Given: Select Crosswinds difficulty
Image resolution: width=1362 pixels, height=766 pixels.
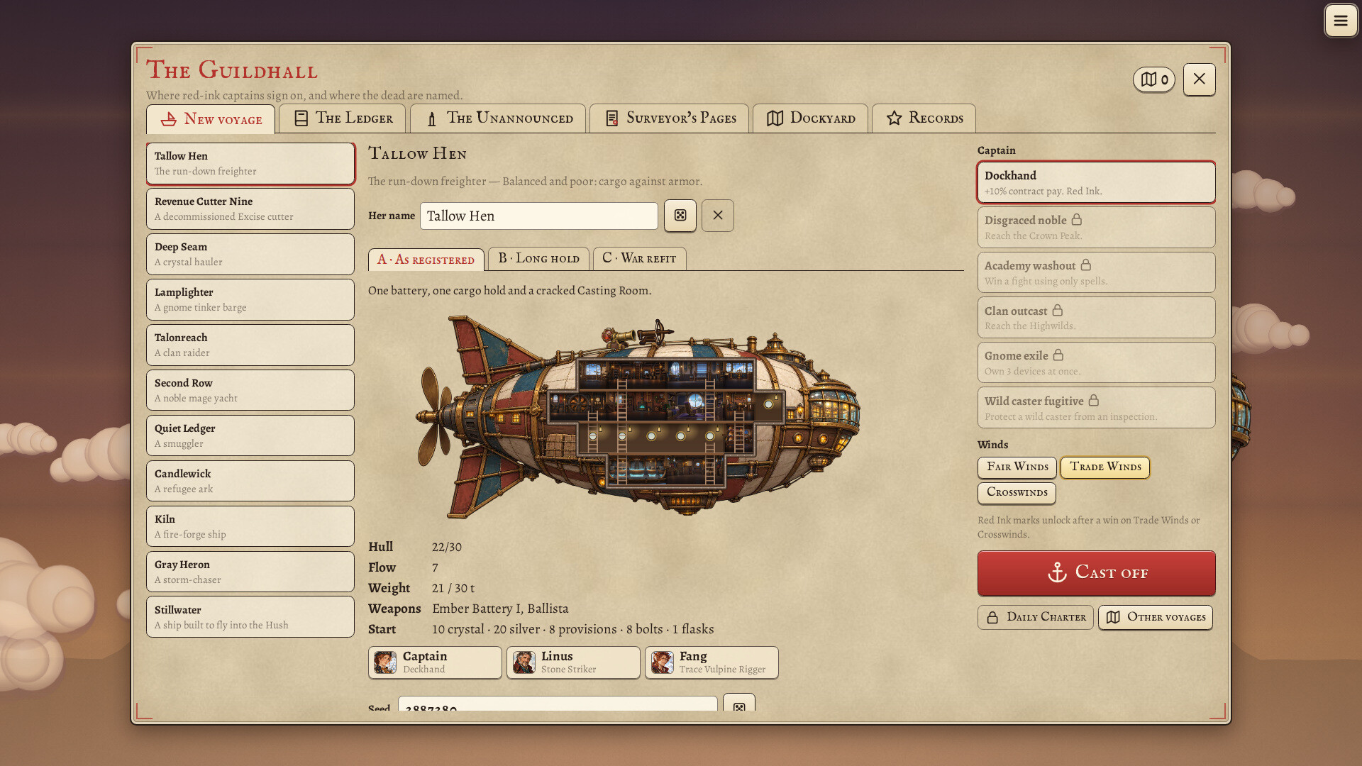Looking at the screenshot, I should click(x=1017, y=492).
